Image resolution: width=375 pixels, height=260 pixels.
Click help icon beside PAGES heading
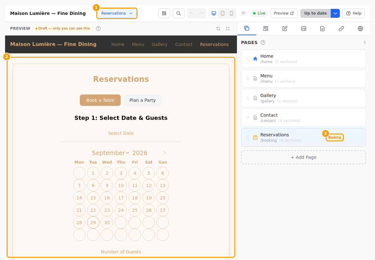click(263, 42)
